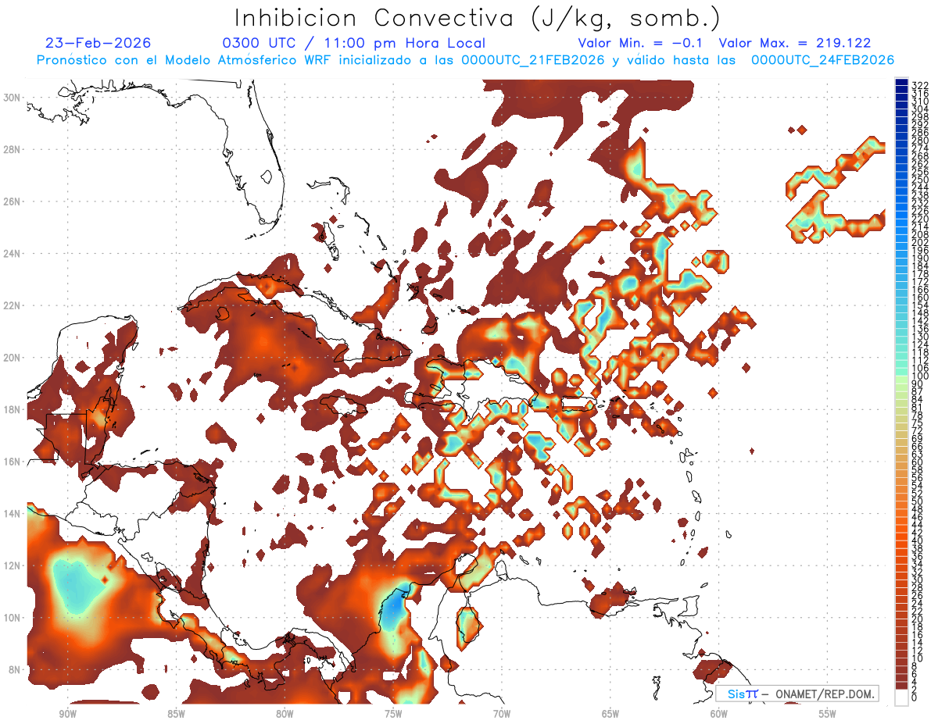
Task: Click the 60W longitude label
Action: click(x=719, y=714)
